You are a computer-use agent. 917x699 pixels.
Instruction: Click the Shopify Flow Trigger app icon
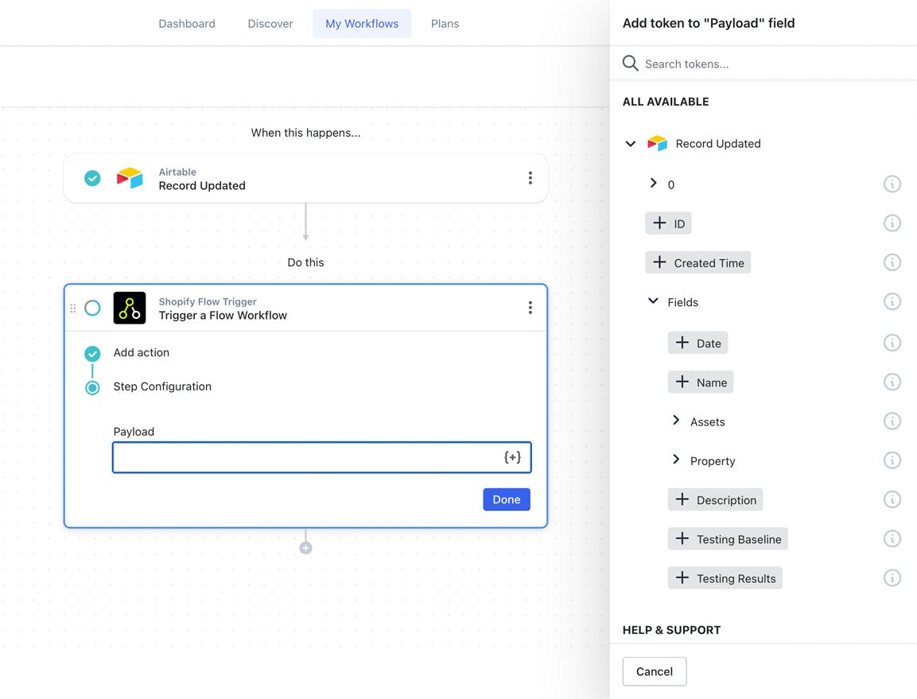130,308
